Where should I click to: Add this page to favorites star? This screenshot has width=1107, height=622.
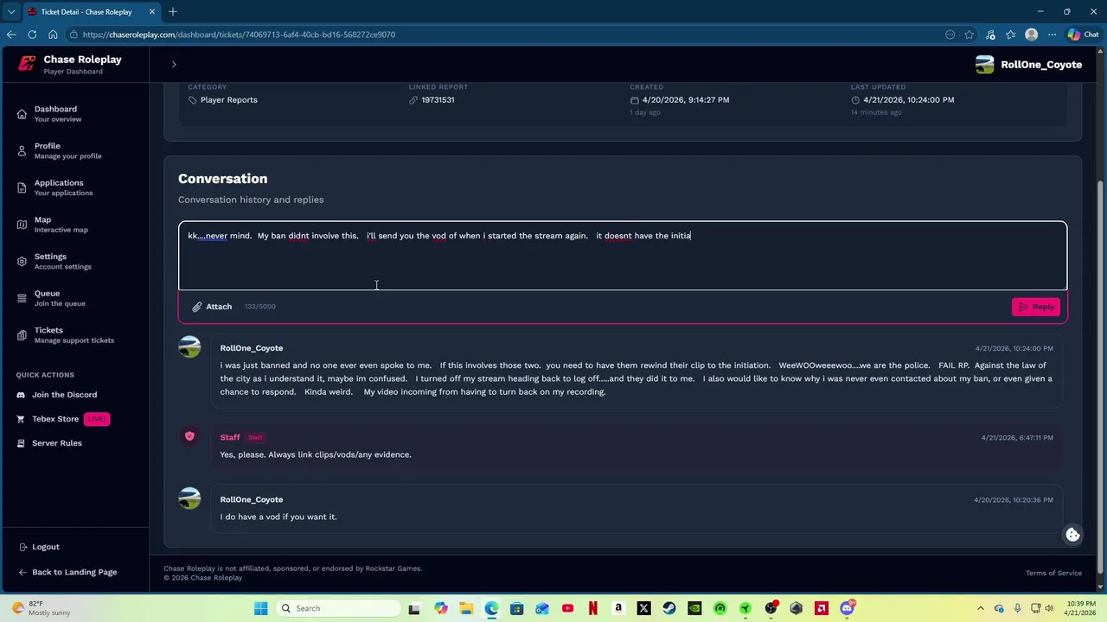click(x=969, y=35)
